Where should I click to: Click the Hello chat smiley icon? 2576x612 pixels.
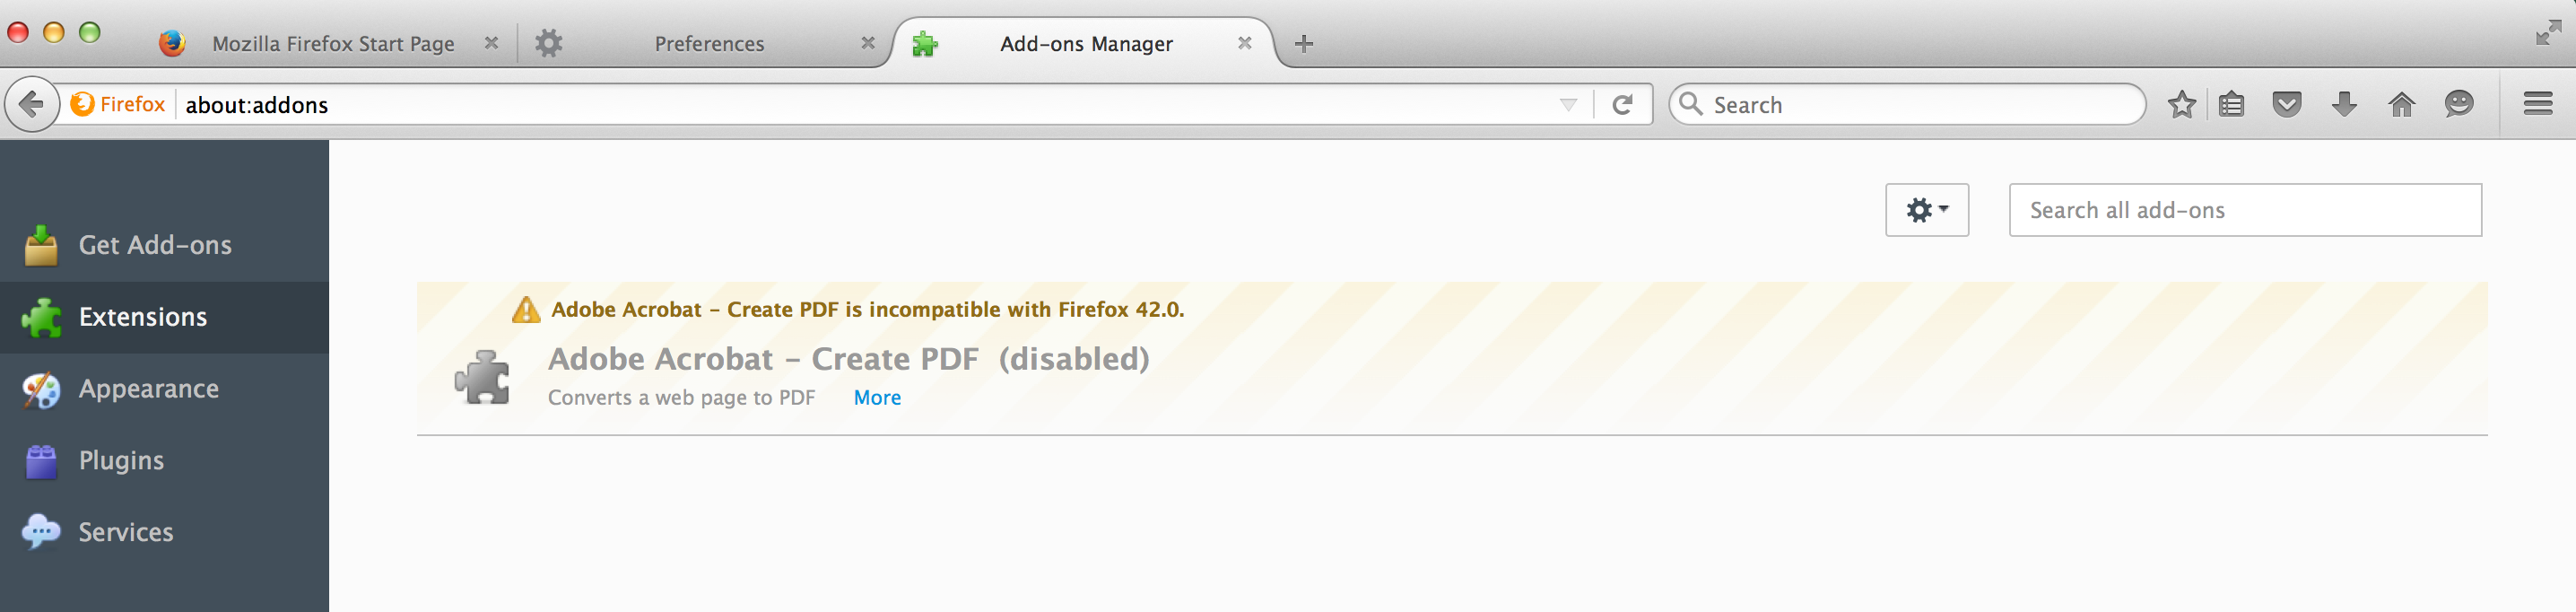tap(2458, 104)
